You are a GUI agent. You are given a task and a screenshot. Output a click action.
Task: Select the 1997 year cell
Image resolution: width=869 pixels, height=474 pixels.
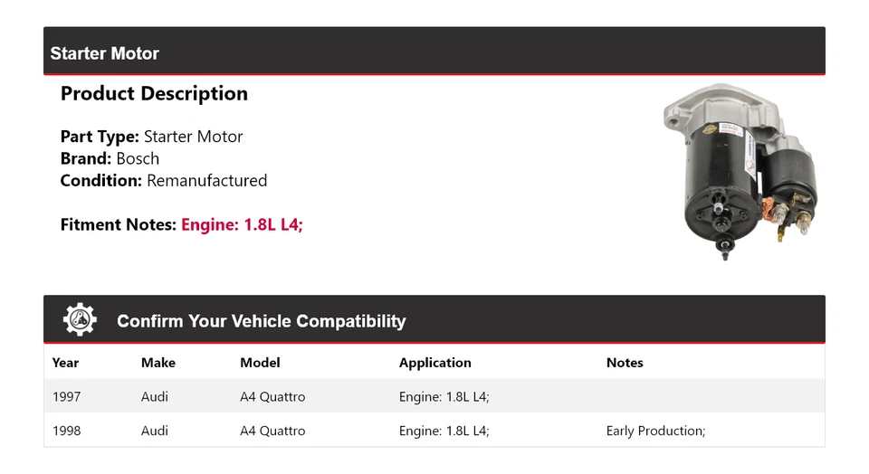pos(66,396)
